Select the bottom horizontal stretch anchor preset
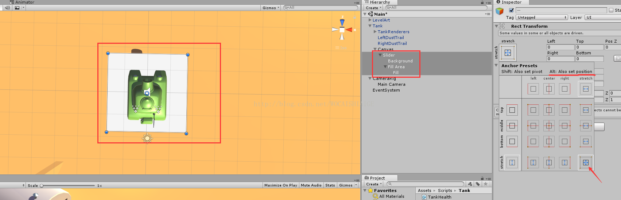This screenshot has width=621, height=200. click(x=586, y=141)
